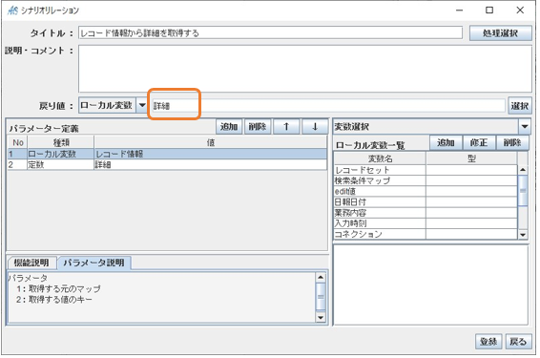Add a parameter with パラメーター定義 追加 button
Screen dimensions: 540x358
(x=229, y=127)
